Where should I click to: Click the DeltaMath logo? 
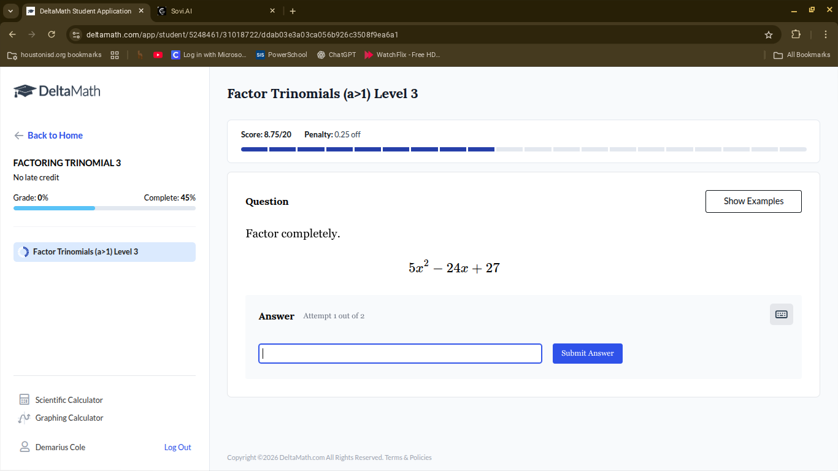56,91
